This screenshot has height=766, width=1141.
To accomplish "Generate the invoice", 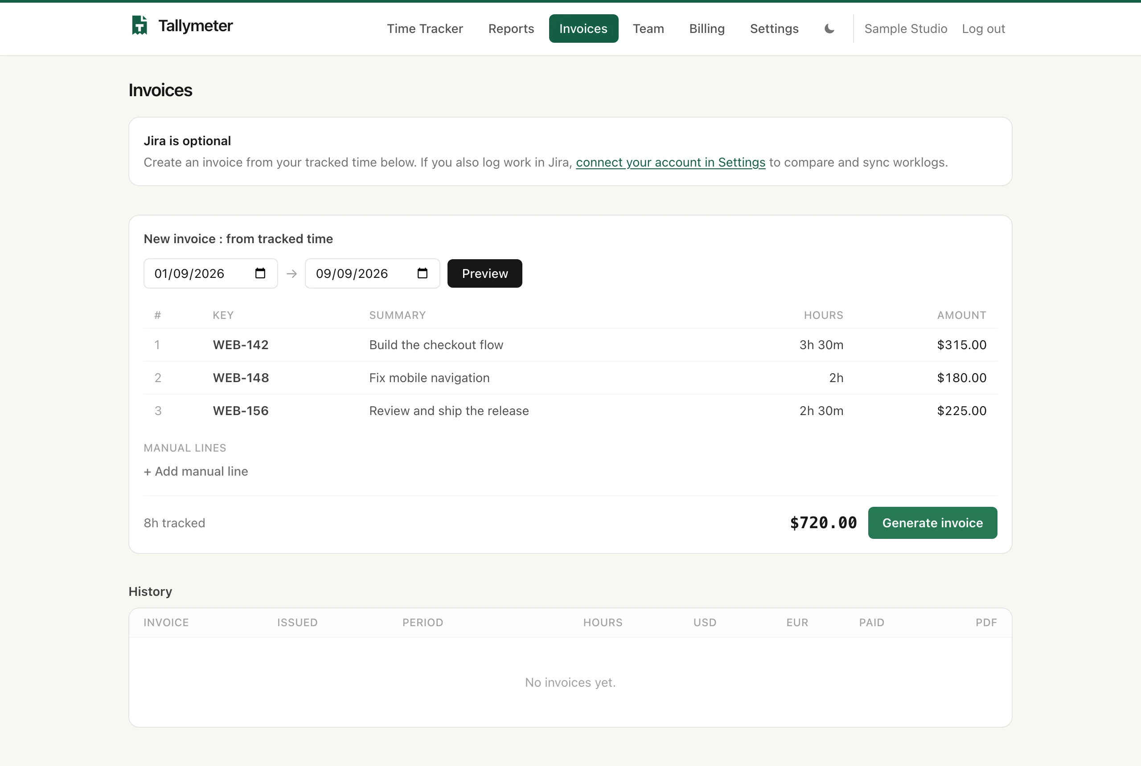I will tap(932, 523).
